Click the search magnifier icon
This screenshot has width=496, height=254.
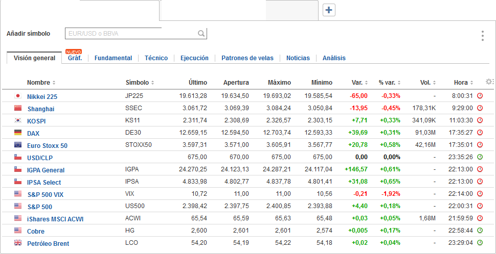(x=201, y=34)
